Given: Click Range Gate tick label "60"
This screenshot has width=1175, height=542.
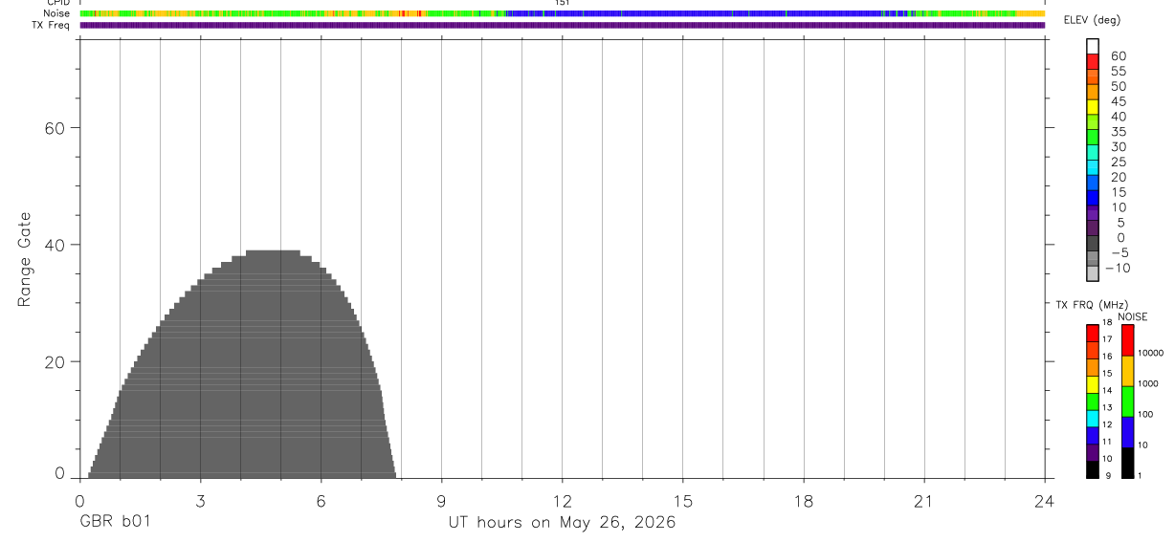Looking at the screenshot, I should click(x=54, y=128).
